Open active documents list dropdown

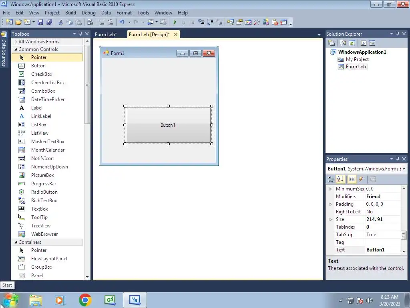[319, 34]
